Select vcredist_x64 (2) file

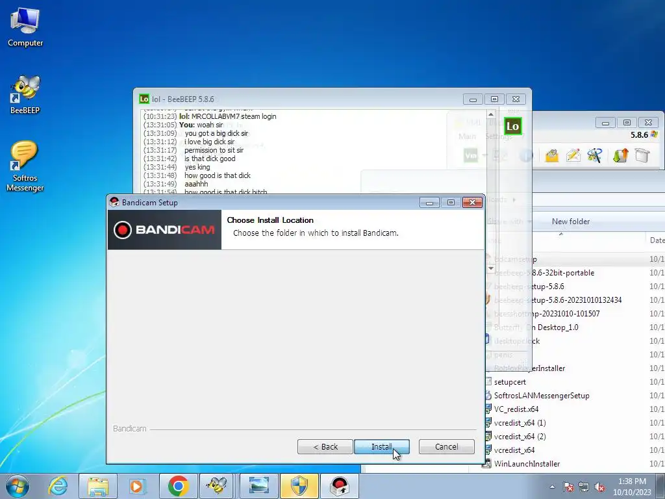pos(519,436)
